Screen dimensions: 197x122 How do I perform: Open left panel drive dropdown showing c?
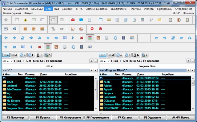pos(7,61)
